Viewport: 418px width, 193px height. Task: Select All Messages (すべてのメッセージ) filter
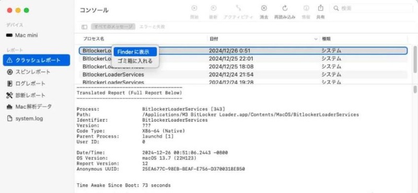click(113, 27)
